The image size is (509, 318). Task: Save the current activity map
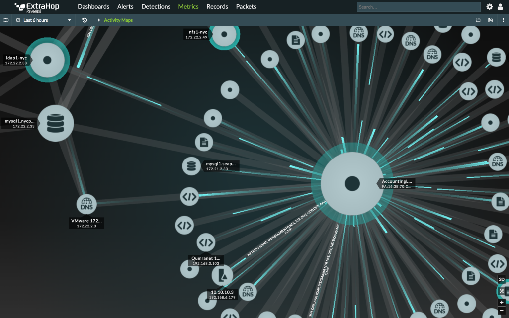coord(491,20)
